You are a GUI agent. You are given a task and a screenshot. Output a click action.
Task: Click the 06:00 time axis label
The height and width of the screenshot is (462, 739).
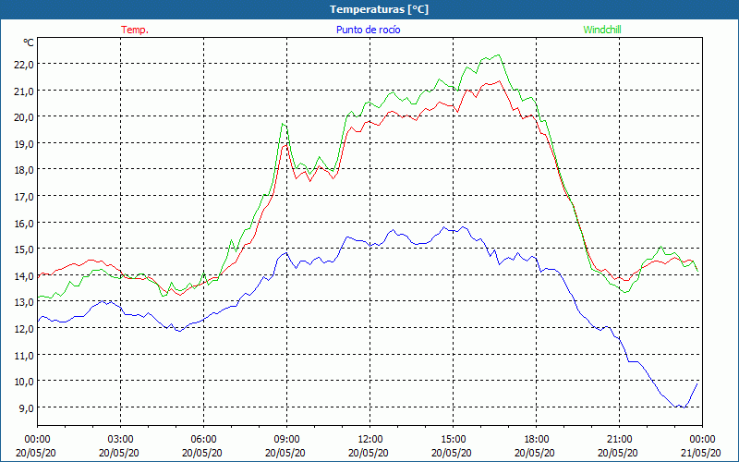point(203,440)
